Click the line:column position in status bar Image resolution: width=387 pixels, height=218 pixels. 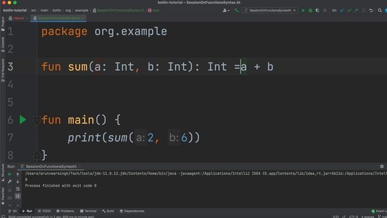tap(336, 217)
